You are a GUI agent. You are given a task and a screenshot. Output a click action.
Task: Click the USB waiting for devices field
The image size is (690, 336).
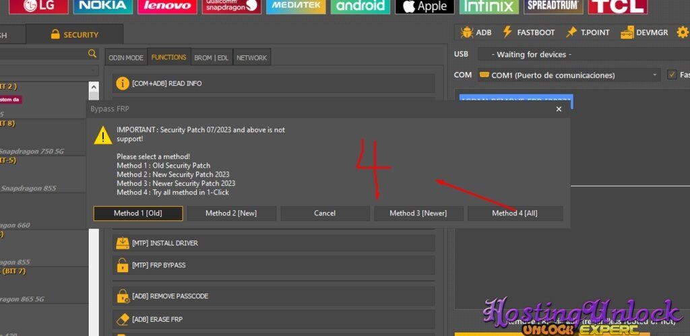[x=584, y=55]
